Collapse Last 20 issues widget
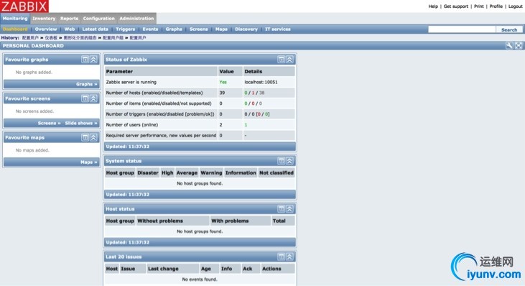Image resolution: width=525 pixels, height=286 pixels. pos(289,257)
